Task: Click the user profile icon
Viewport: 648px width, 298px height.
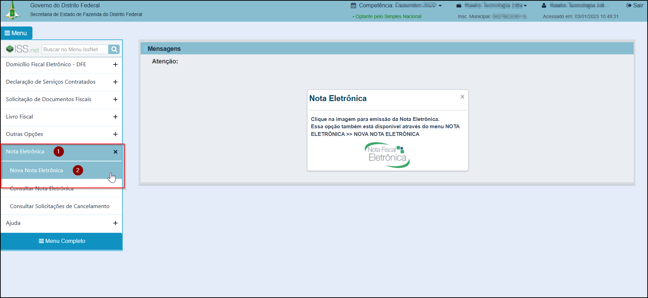Action: 544,6
